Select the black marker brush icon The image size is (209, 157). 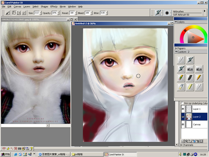click(x=190, y=78)
